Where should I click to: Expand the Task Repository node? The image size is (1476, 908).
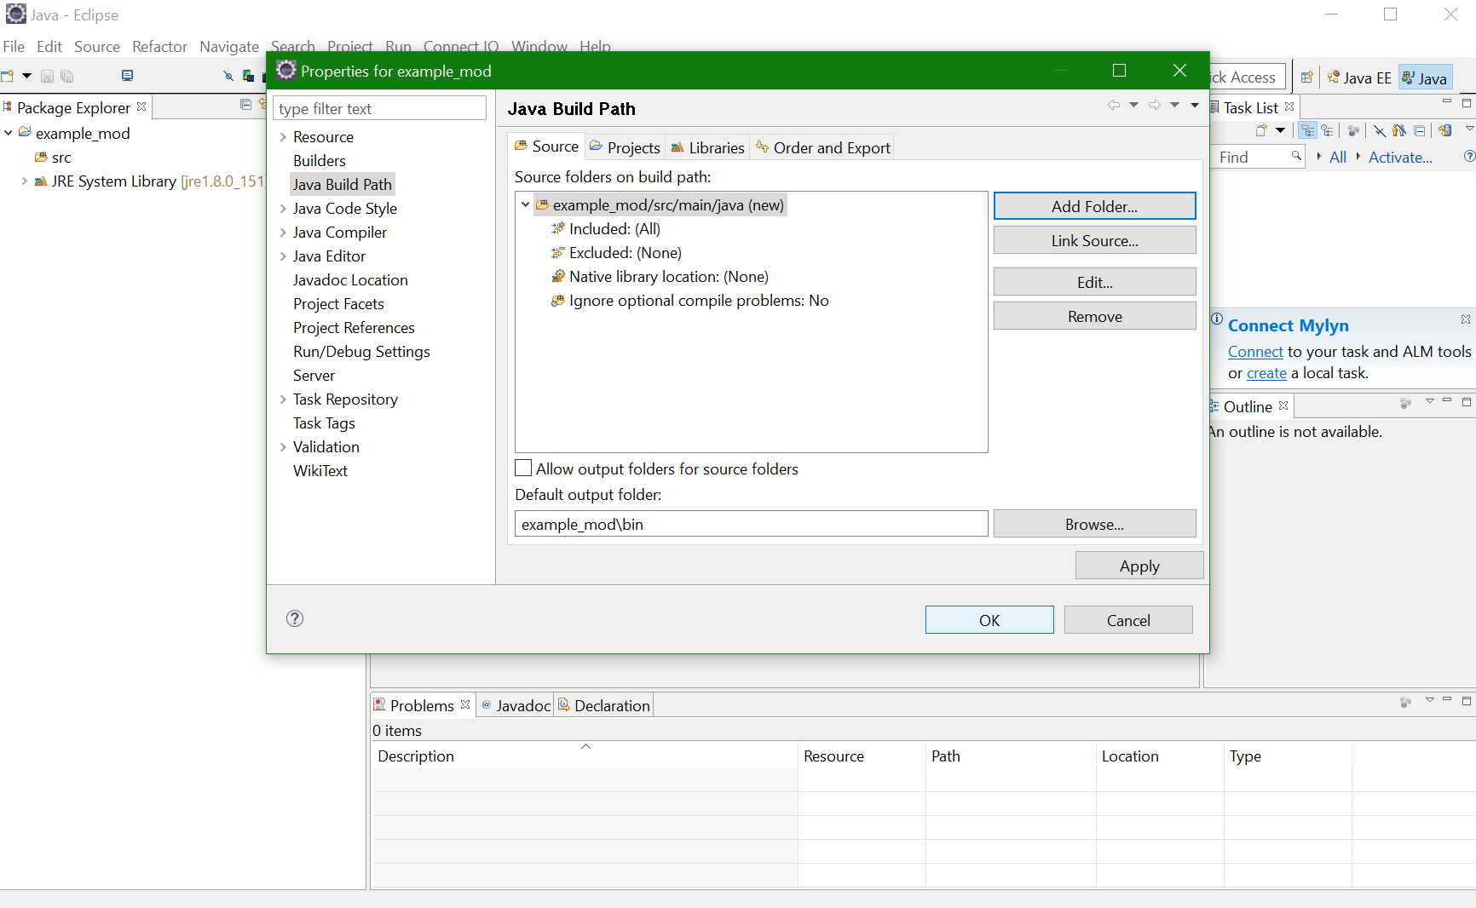tap(283, 399)
